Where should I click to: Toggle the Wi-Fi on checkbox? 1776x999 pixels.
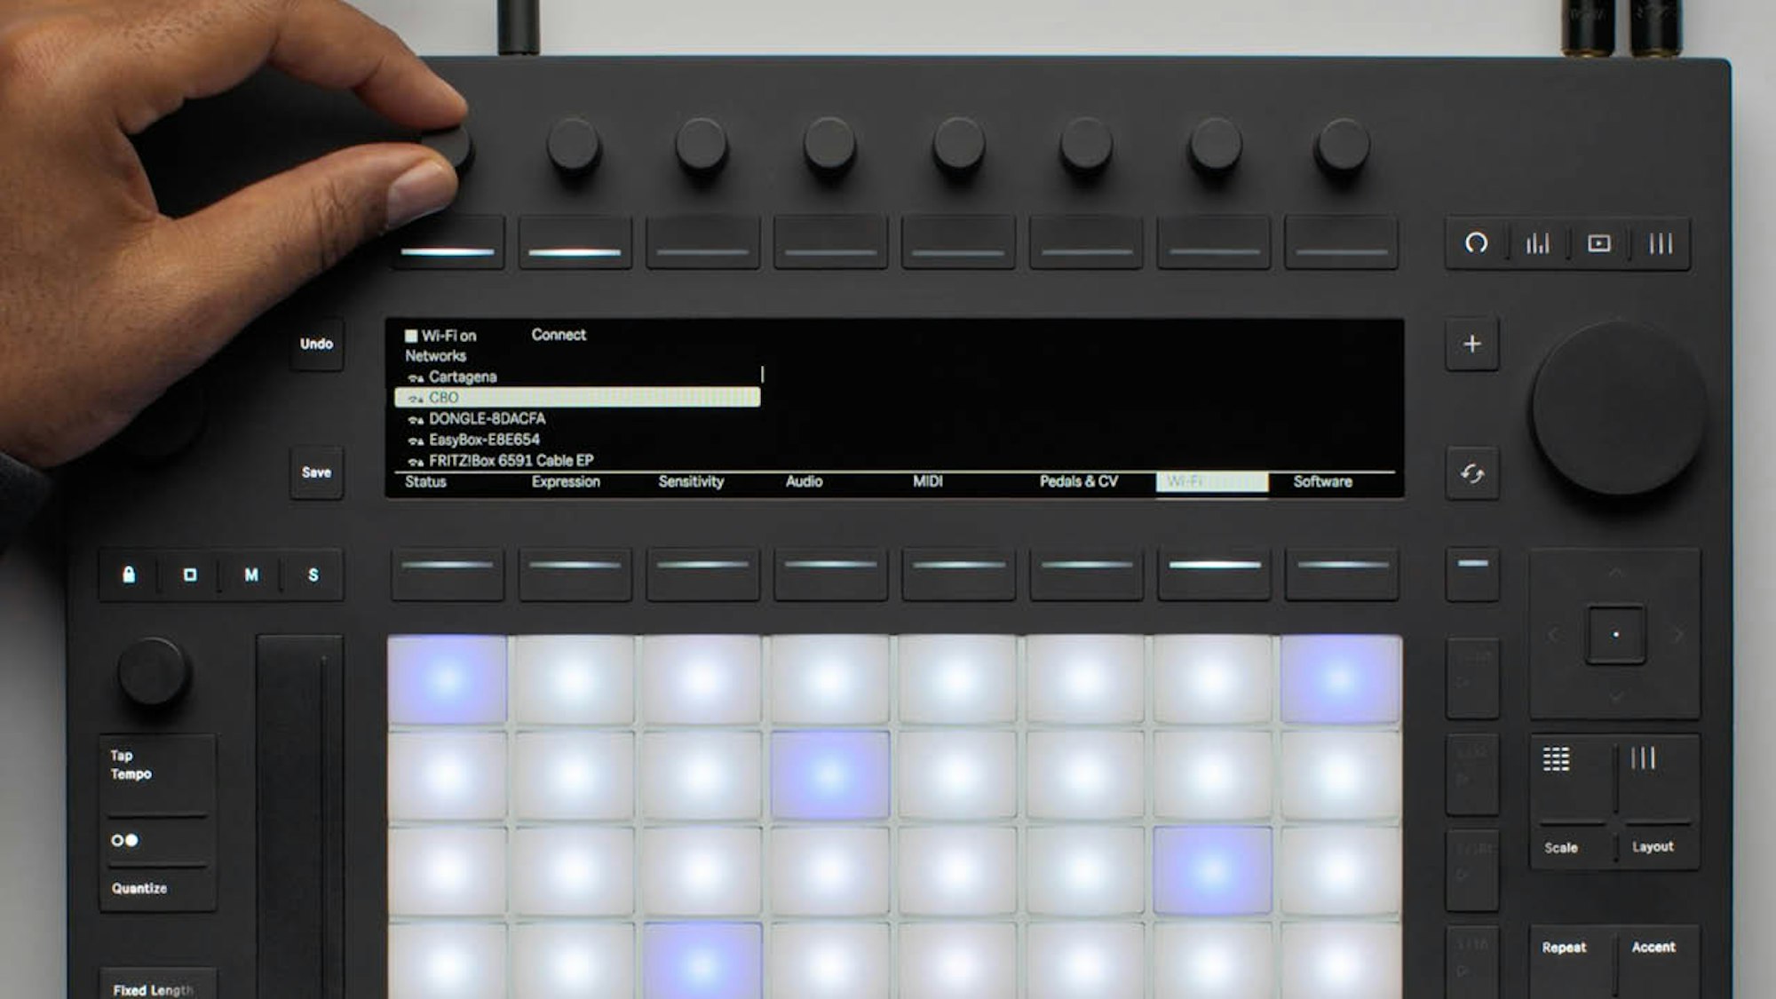pos(413,335)
